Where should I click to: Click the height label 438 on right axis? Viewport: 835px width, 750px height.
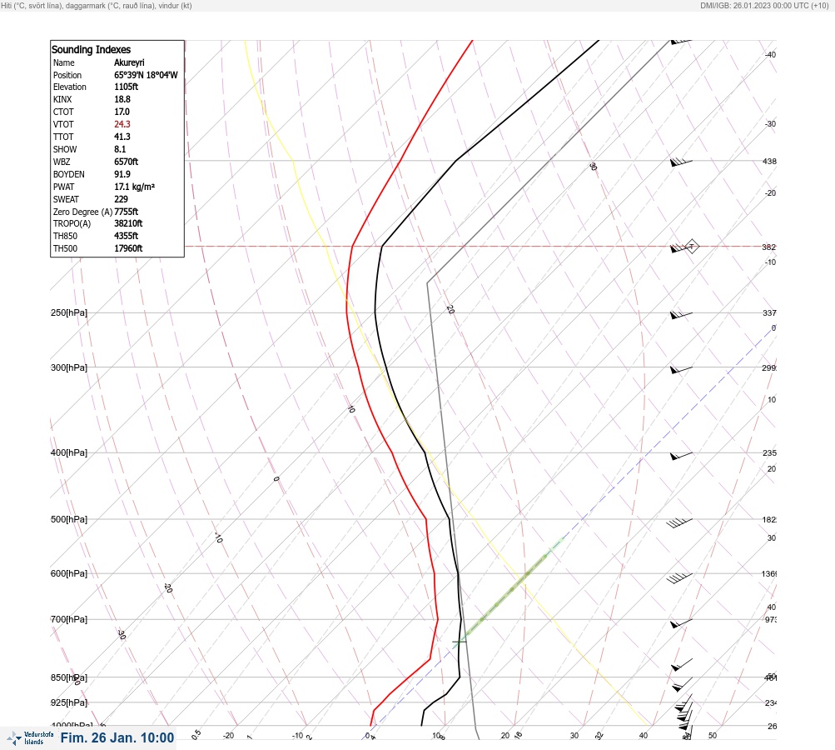tap(769, 161)
